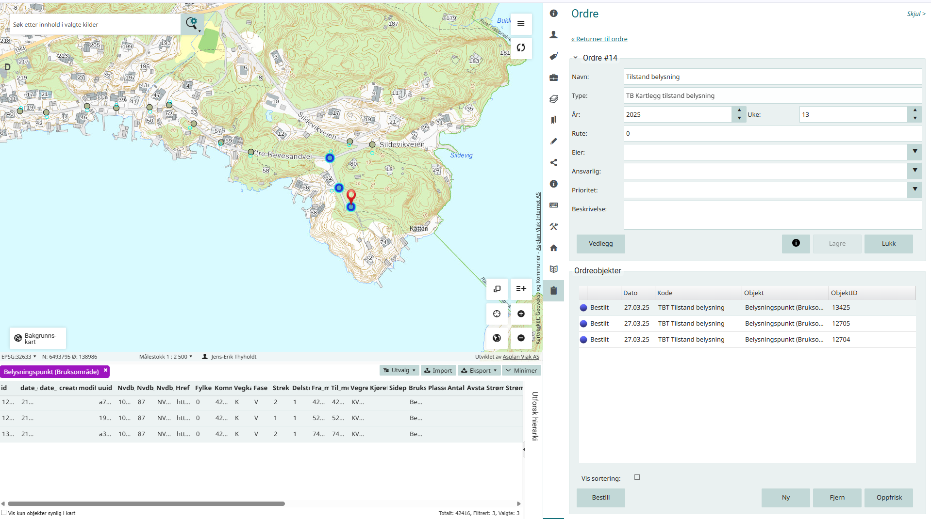This screenshot has width=931, height=519.
Task: Open the briefcase icon in sidebar
Action: pos(553,78)
